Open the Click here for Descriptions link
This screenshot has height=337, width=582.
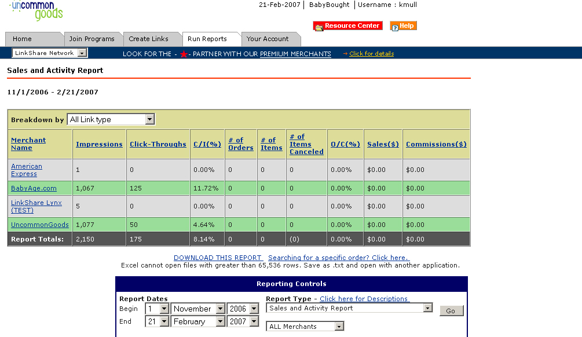click(364, 299)
